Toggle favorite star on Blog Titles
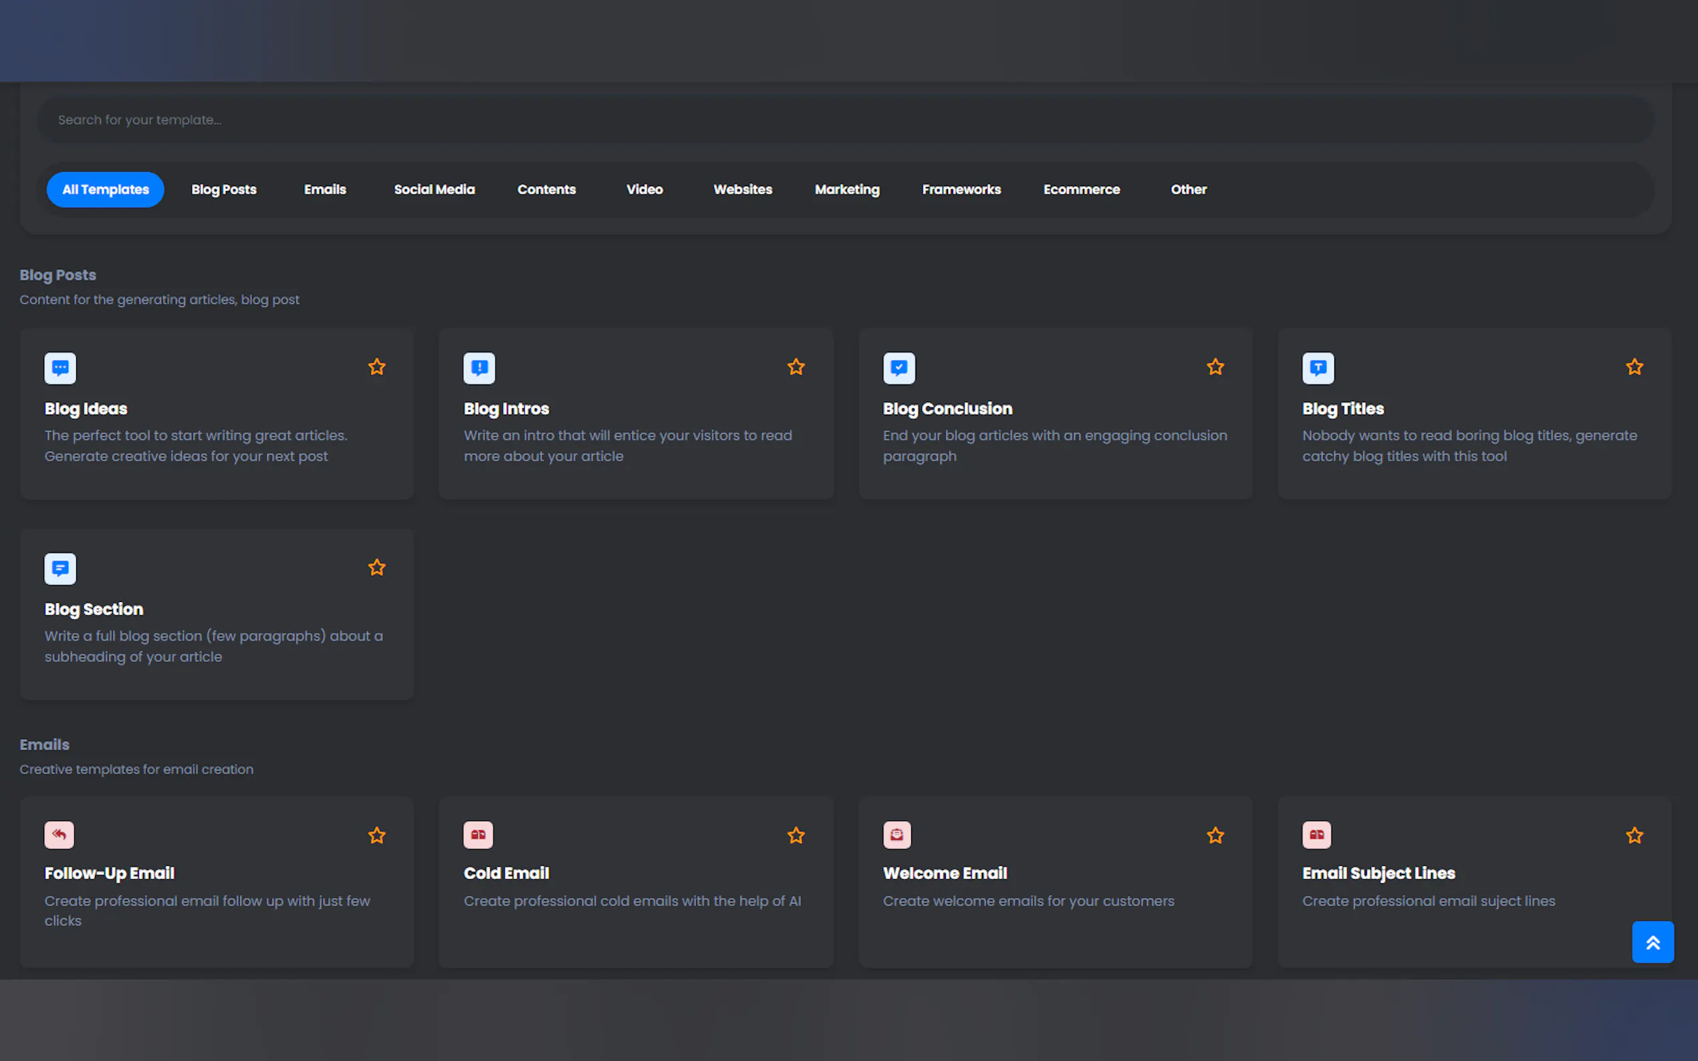The height and width of the screenshot is (1061, 1698). (1634, 367)
